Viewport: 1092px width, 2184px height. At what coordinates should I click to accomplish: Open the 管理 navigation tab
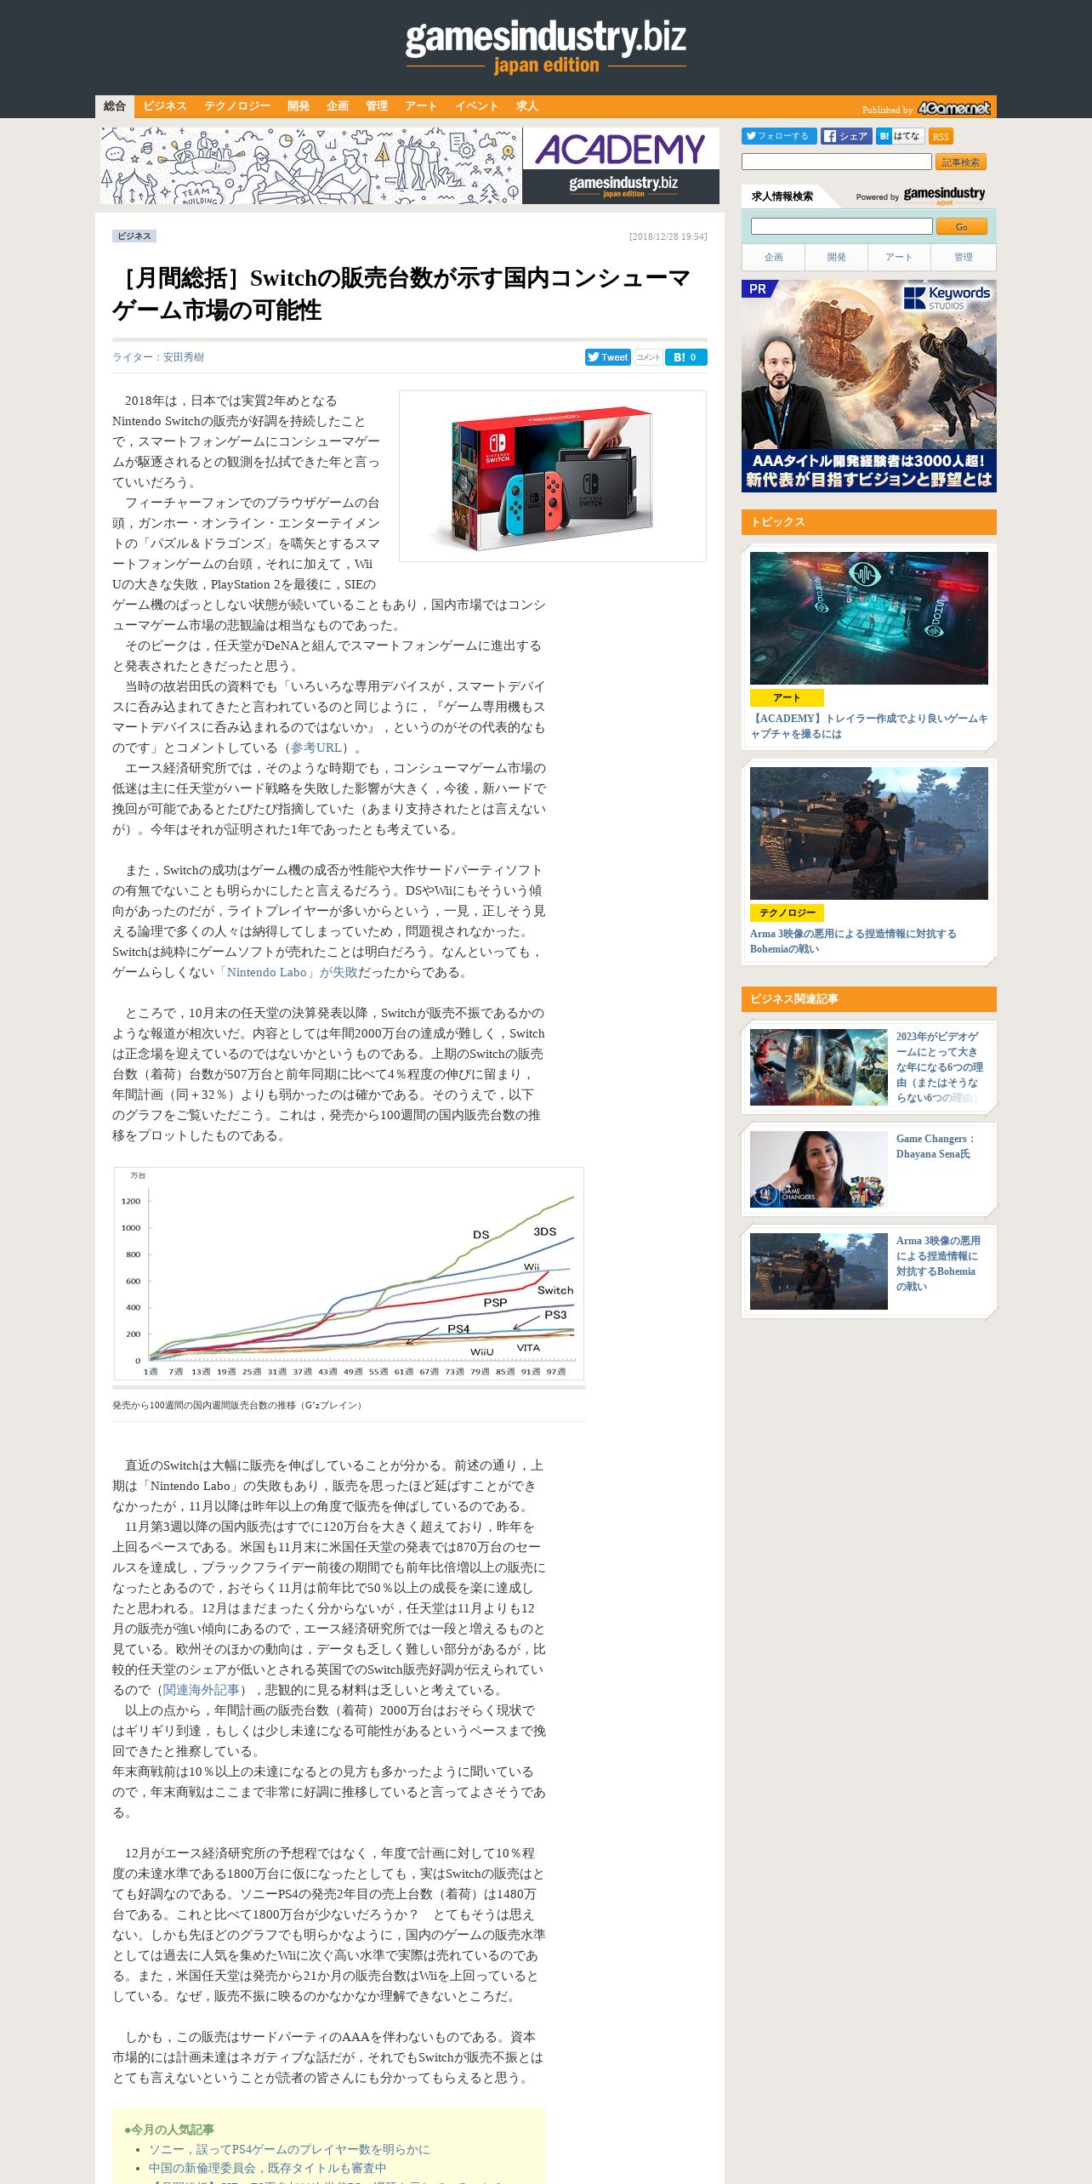pyautogui.click(x=377, y=106)
